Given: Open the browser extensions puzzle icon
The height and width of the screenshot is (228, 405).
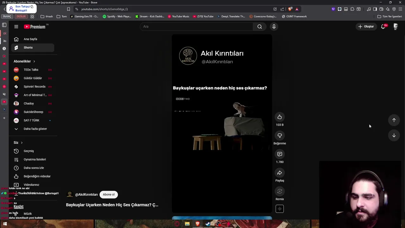Looking at the screenshot, I should pyautogui.click(x=352, y=9).
